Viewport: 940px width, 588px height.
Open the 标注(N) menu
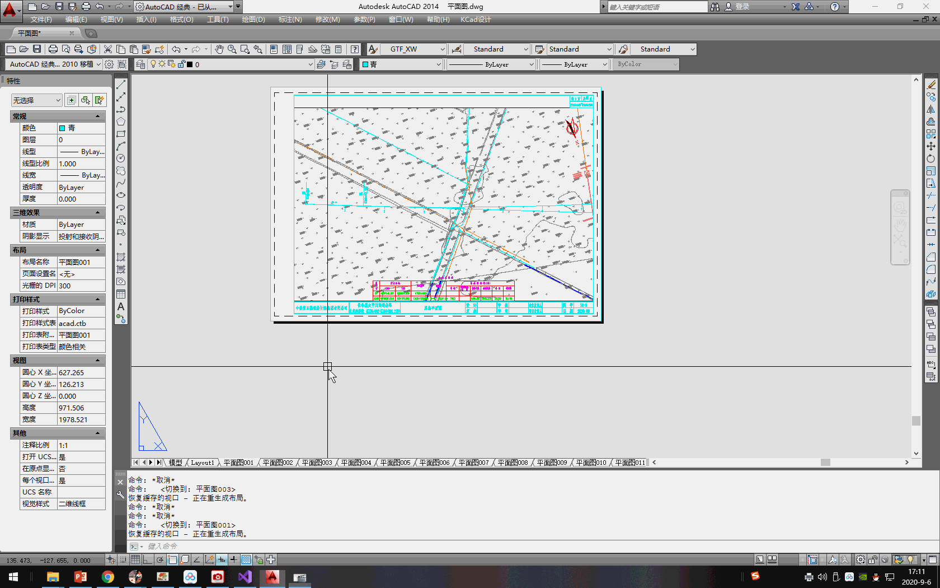coord(290,20)
